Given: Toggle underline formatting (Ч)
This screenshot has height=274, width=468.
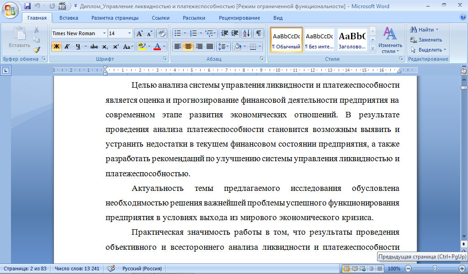Looking at the screenshot, I should point(78,47).
